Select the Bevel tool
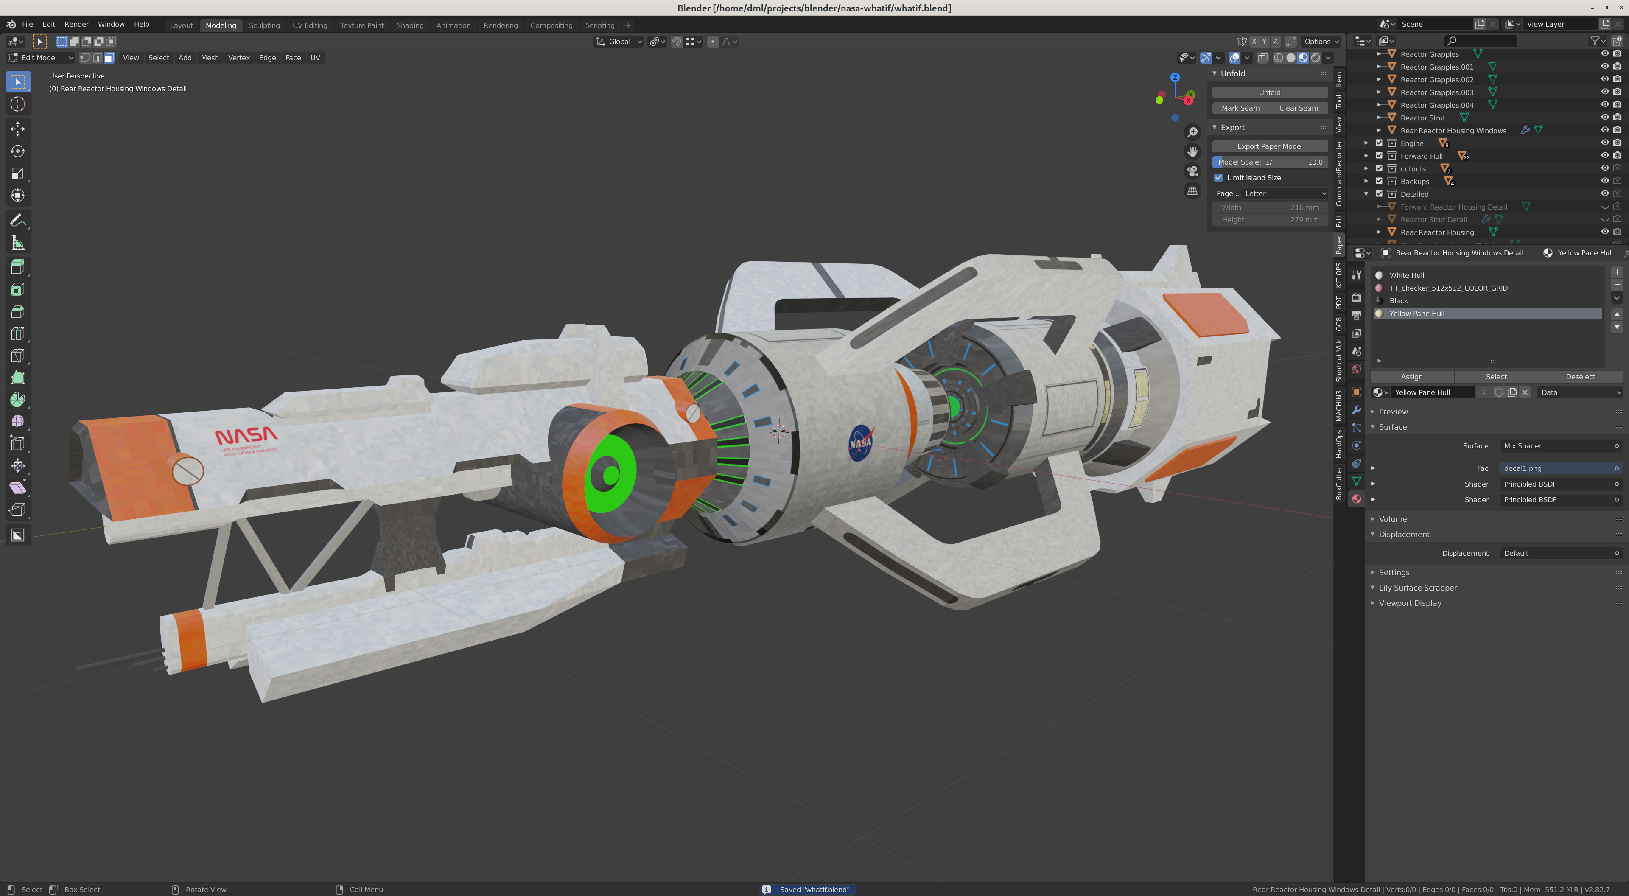1629x896 pixels. [x=18, y=312]
